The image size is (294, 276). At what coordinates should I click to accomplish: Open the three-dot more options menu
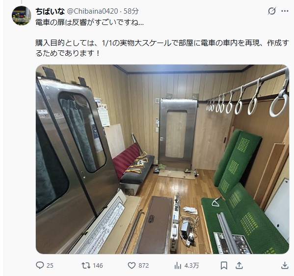pyautogui.click(x=285, y=11)
